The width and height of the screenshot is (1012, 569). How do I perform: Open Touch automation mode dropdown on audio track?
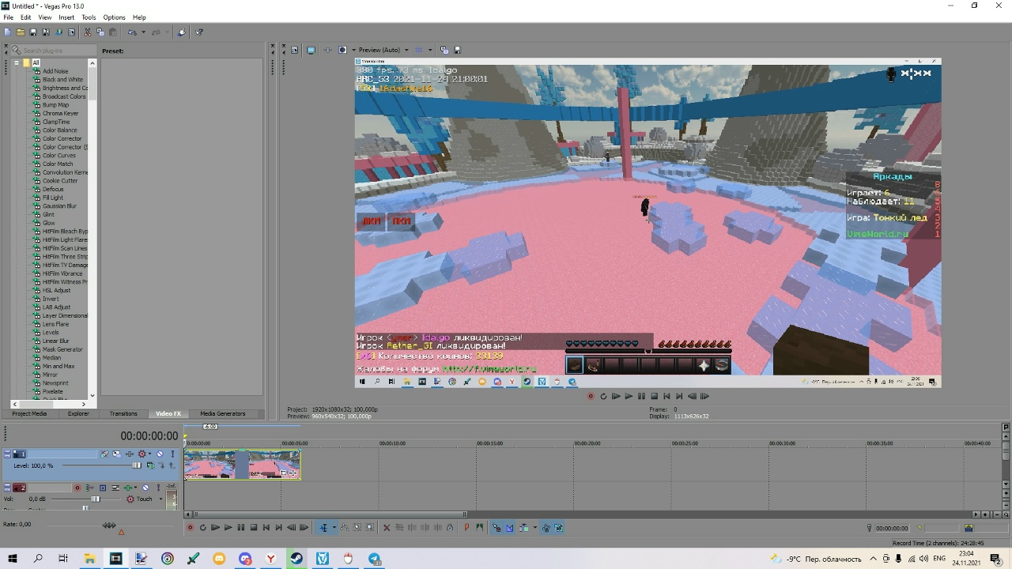[160, 499]
